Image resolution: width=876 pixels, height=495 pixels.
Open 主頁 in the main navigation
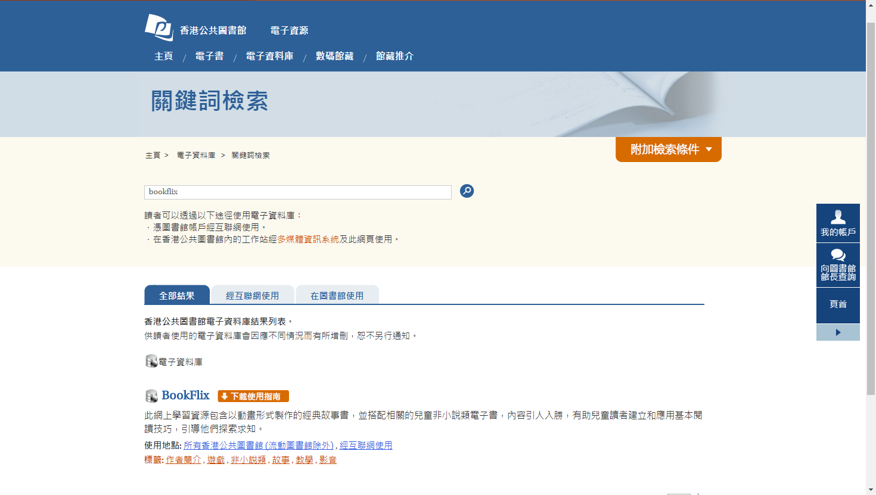point(163,56)
